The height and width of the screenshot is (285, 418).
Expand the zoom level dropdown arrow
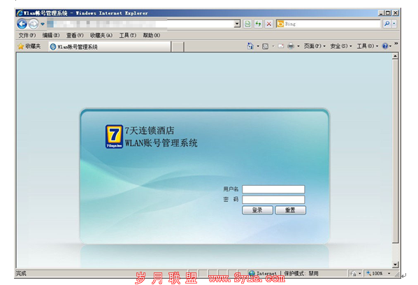pos(389,273)
